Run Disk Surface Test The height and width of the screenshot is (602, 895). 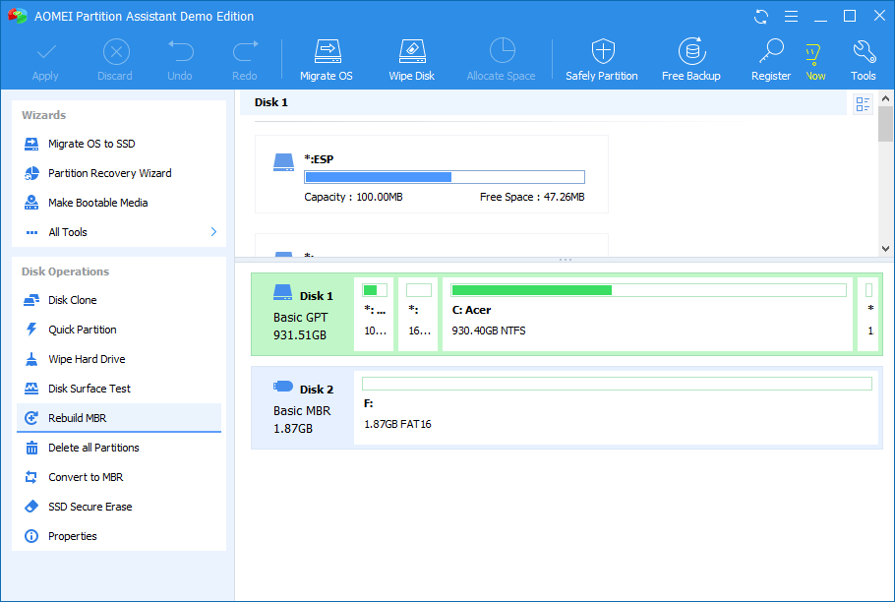[x=119, y=389]
